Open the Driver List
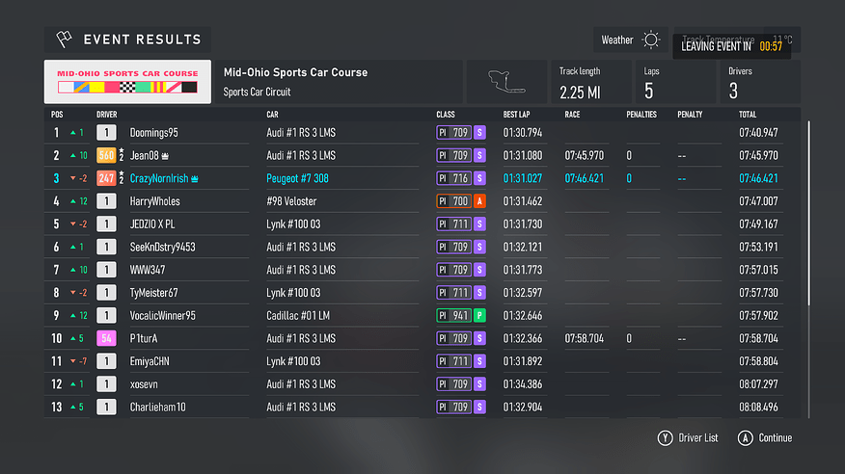The width and height of the screenshot is (845, 474). [x=688, y=438]
